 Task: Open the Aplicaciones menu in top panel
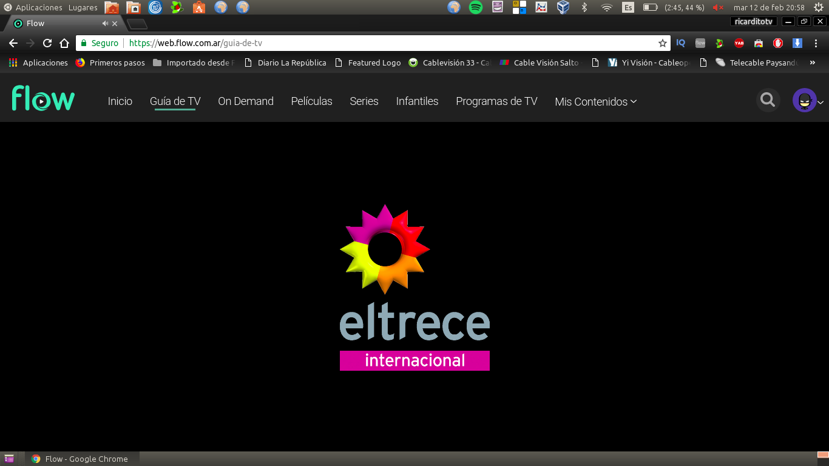click(x=34, y=7)
